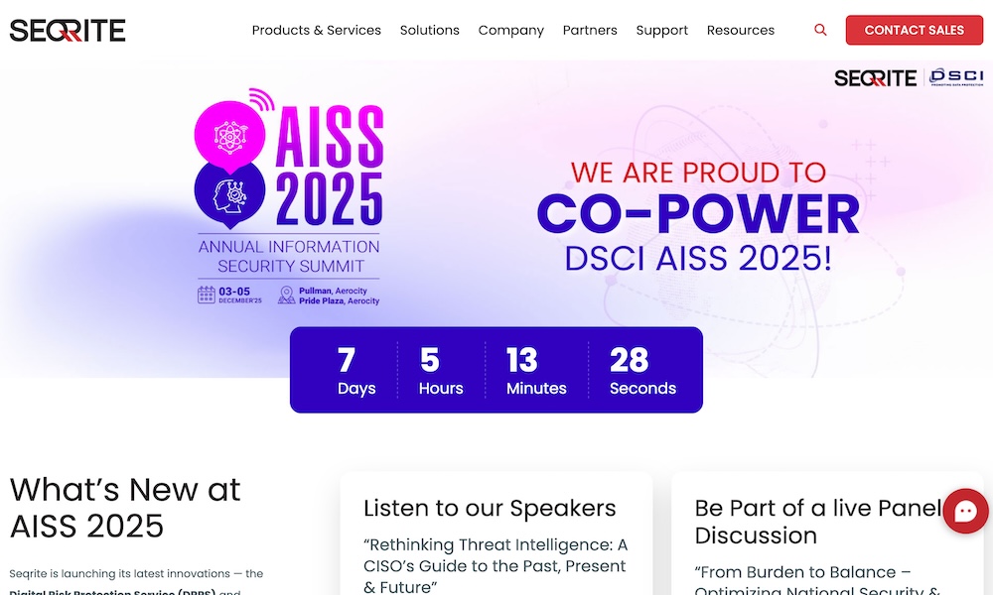
Task: Click the countdown timer Days counter
Action: 355,370
